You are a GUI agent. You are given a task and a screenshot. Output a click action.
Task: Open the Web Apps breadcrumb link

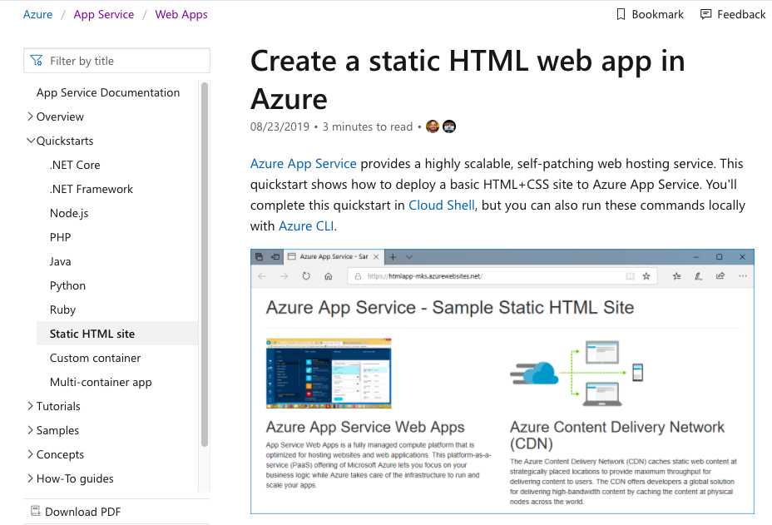[x=181, y=14]
